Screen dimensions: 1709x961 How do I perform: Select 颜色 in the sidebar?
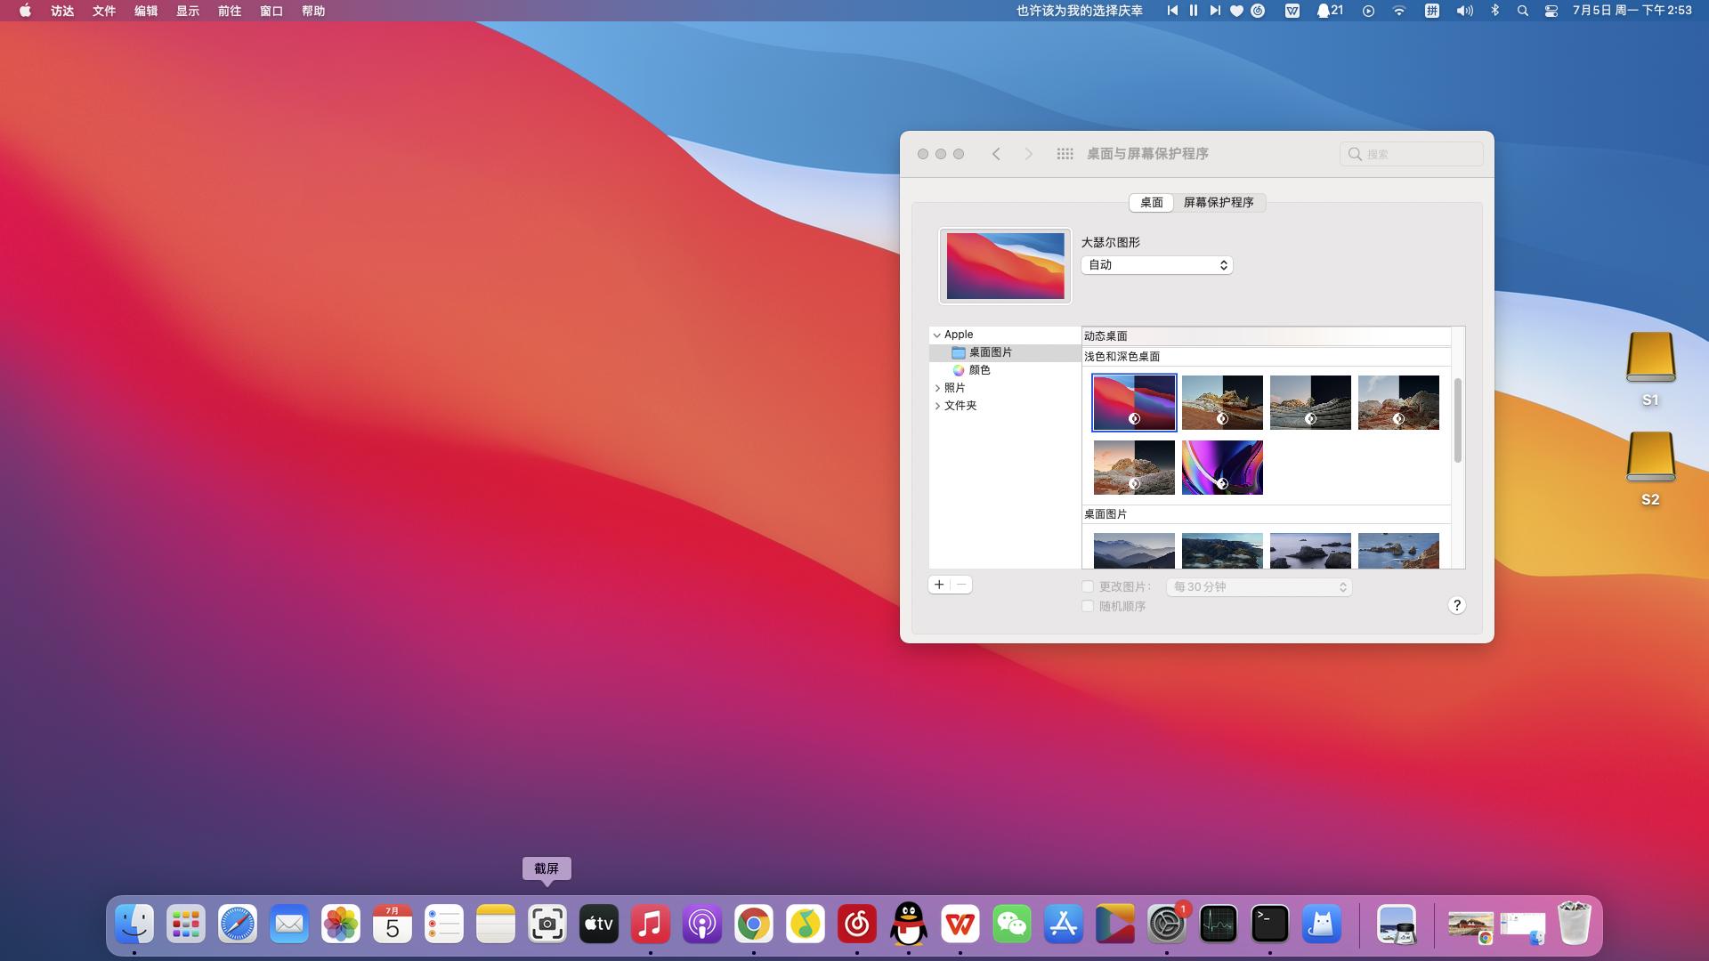(x=979, y=370)
